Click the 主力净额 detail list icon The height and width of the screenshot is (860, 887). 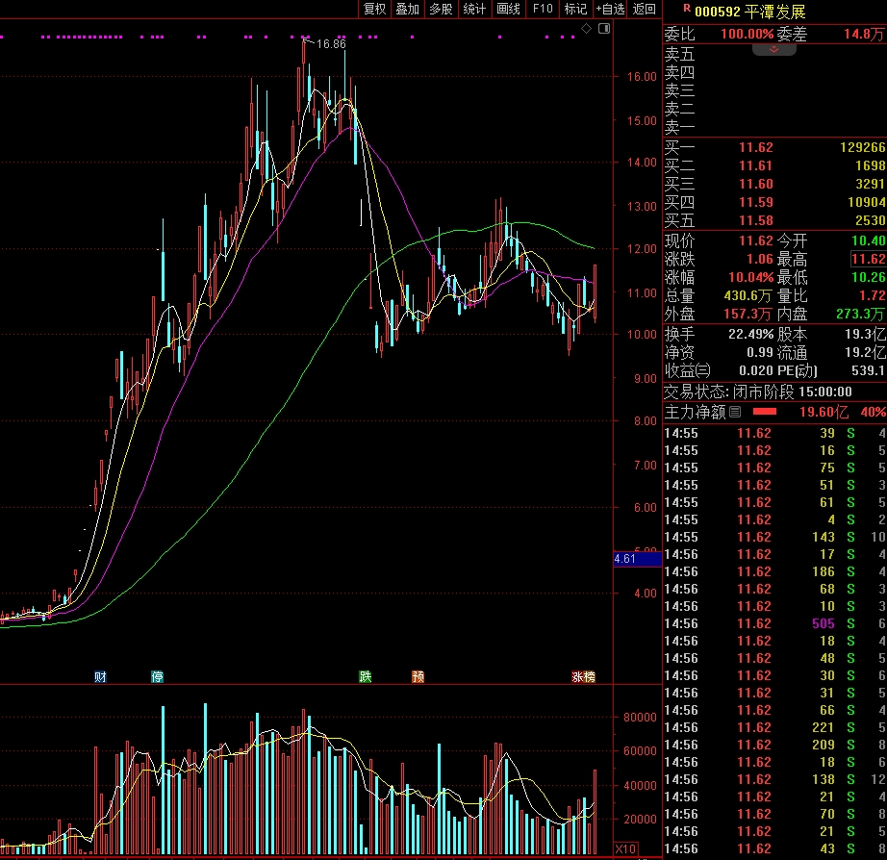coord(735,412)
